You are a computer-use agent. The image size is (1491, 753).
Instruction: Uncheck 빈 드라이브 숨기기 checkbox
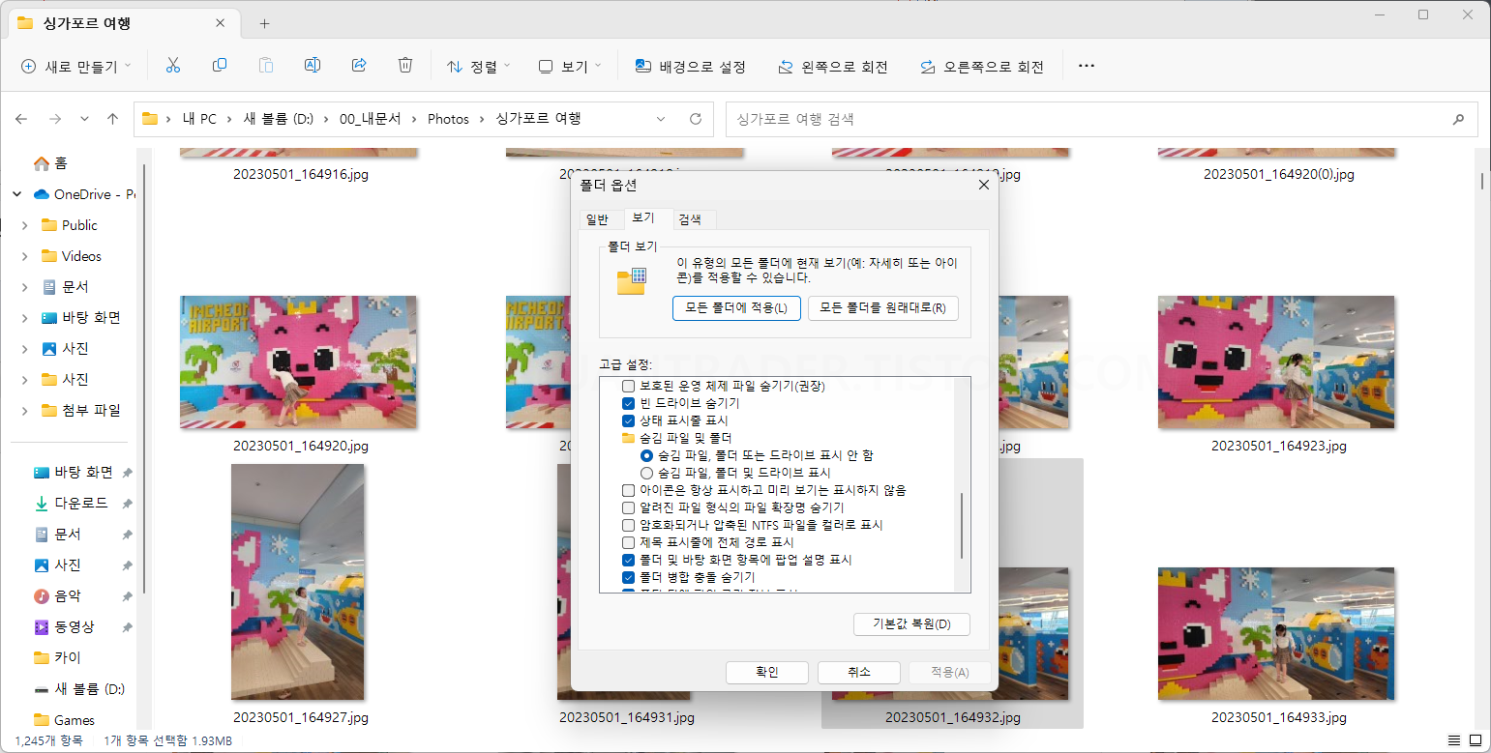point(628,403)
